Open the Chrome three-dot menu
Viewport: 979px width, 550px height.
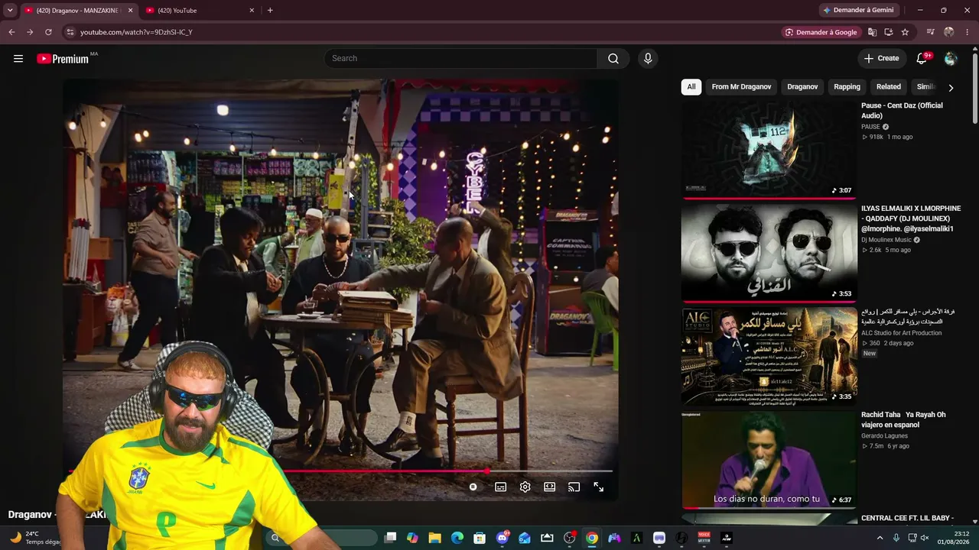968,32
